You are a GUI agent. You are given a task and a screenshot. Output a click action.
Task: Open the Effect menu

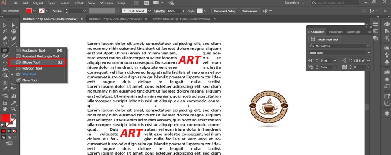click(x=79, y=3)
